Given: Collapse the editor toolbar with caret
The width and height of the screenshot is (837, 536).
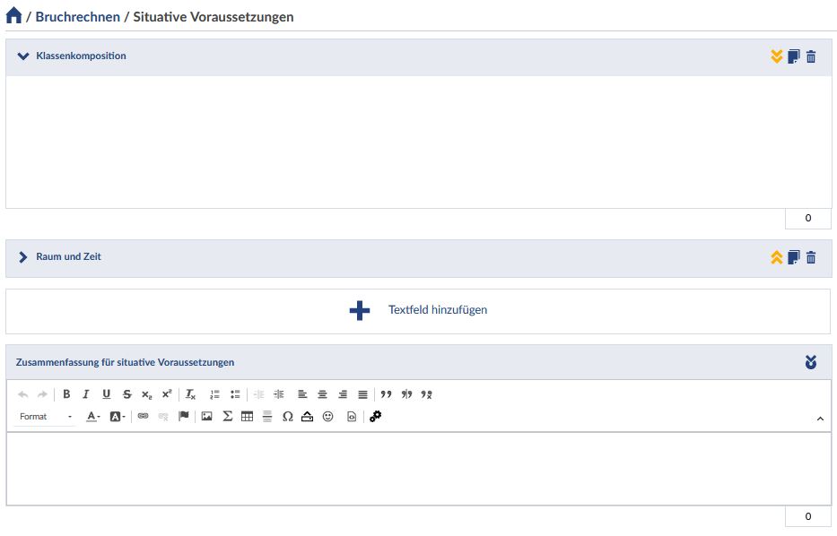Looking at the screenshot, I should click(820, 419).
